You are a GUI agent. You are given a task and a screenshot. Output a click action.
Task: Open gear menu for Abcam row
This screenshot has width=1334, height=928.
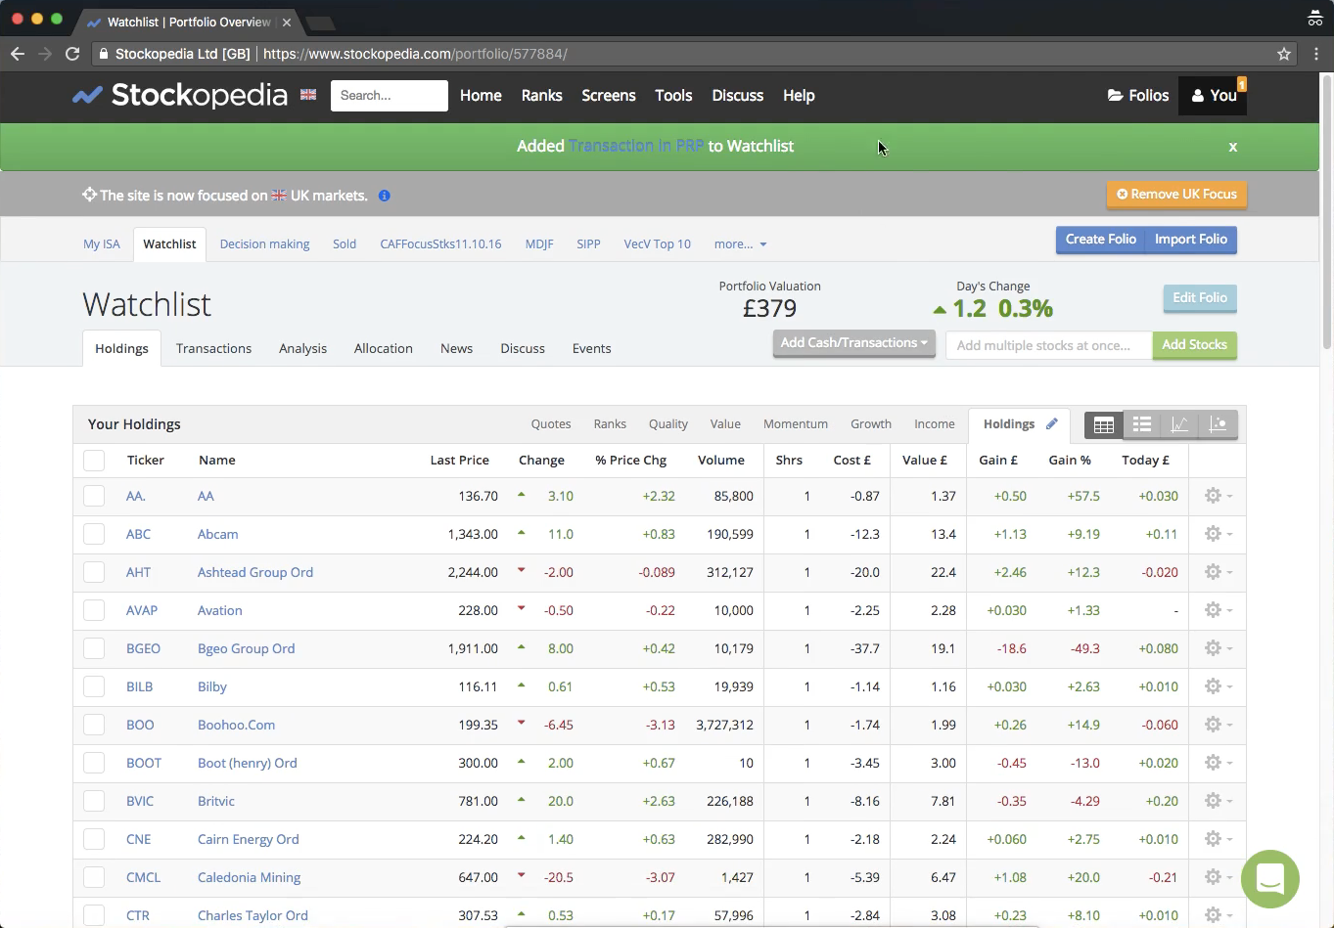pos(1218,534)
